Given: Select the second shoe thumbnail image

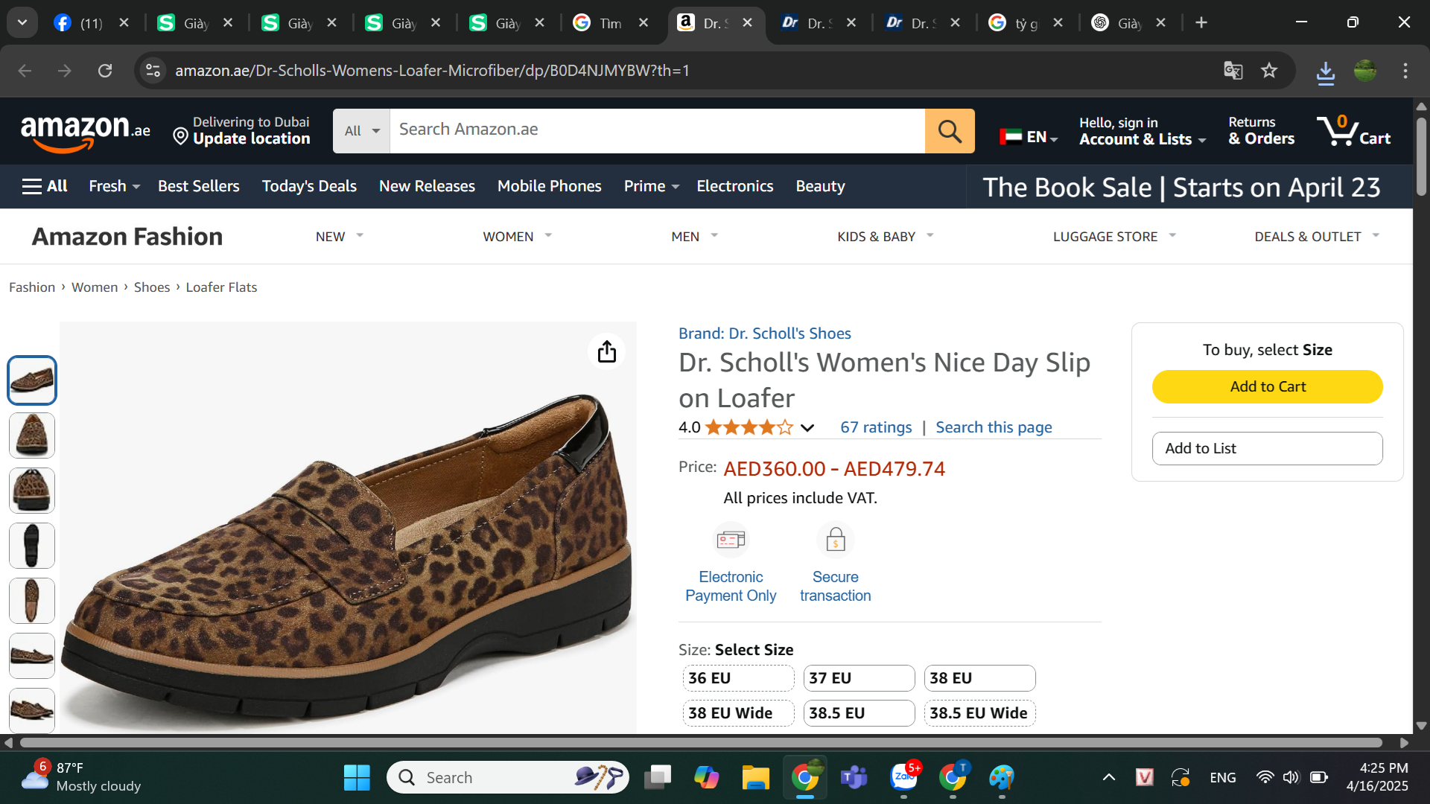Looking at the screenshot, I should tap(32, 435).
